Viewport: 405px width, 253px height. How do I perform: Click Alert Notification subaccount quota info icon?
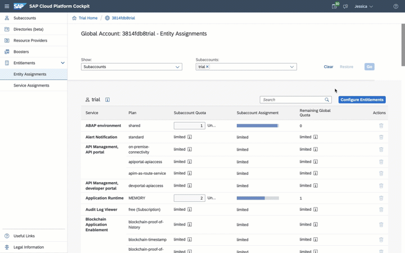tap(190, 137)
